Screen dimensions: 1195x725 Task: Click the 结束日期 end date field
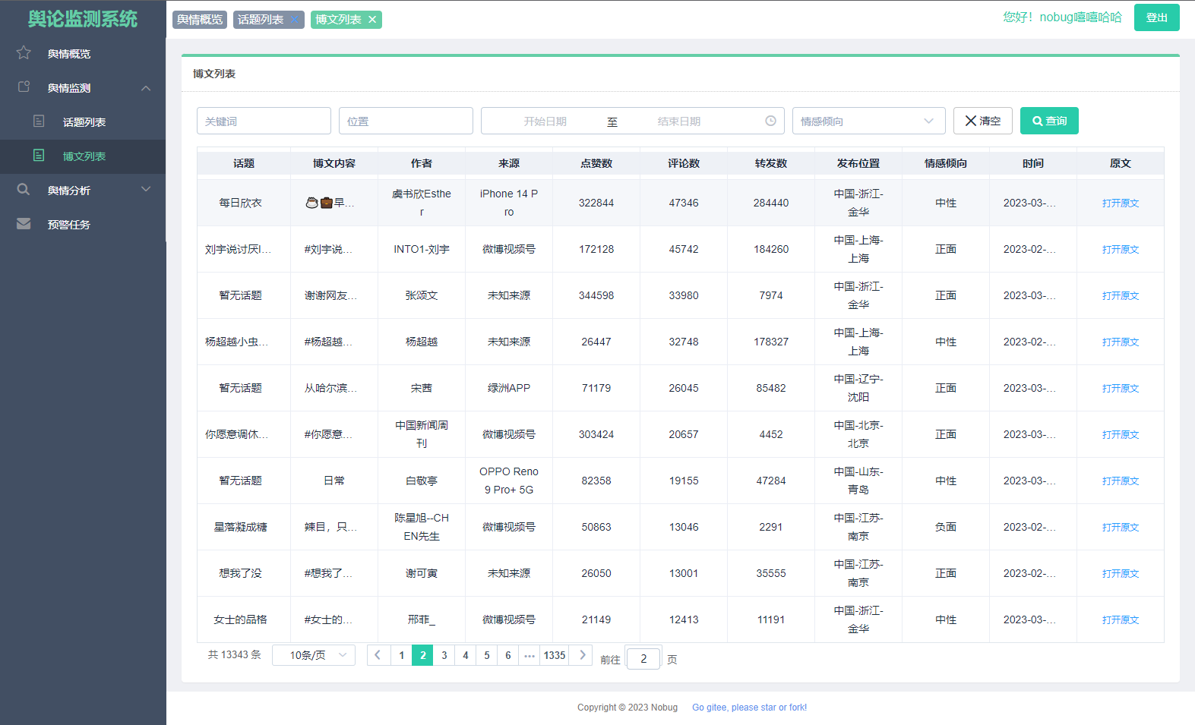678,121
